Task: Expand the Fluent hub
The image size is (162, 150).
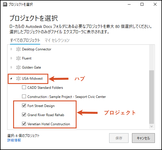Action: [11, 58]
